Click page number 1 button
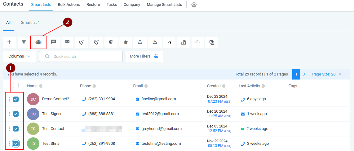The width and height of the screenshot is (354, 151). tap(296, 74)
